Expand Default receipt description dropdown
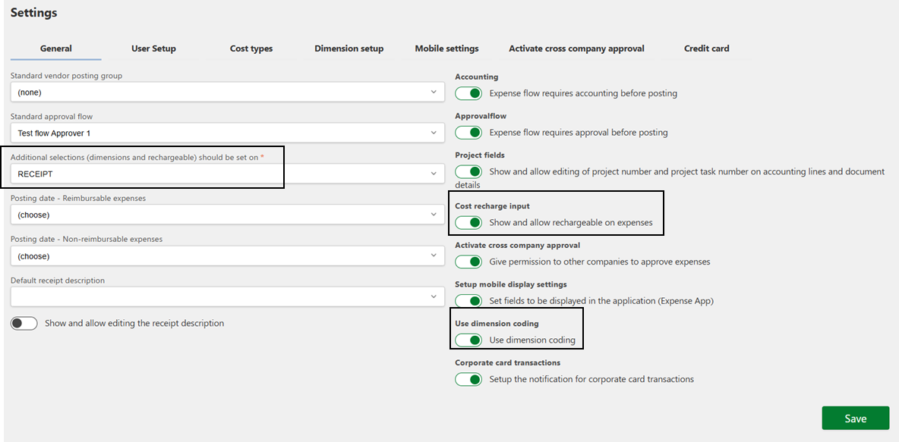 pyautogui.click(x=228, y=296)
